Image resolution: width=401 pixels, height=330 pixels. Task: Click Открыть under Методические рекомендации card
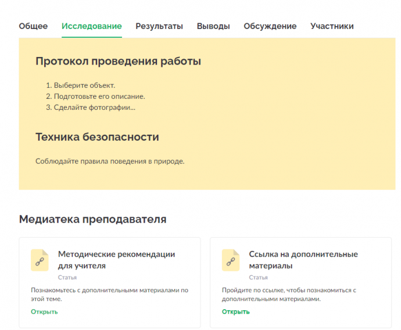click(44, 311)
